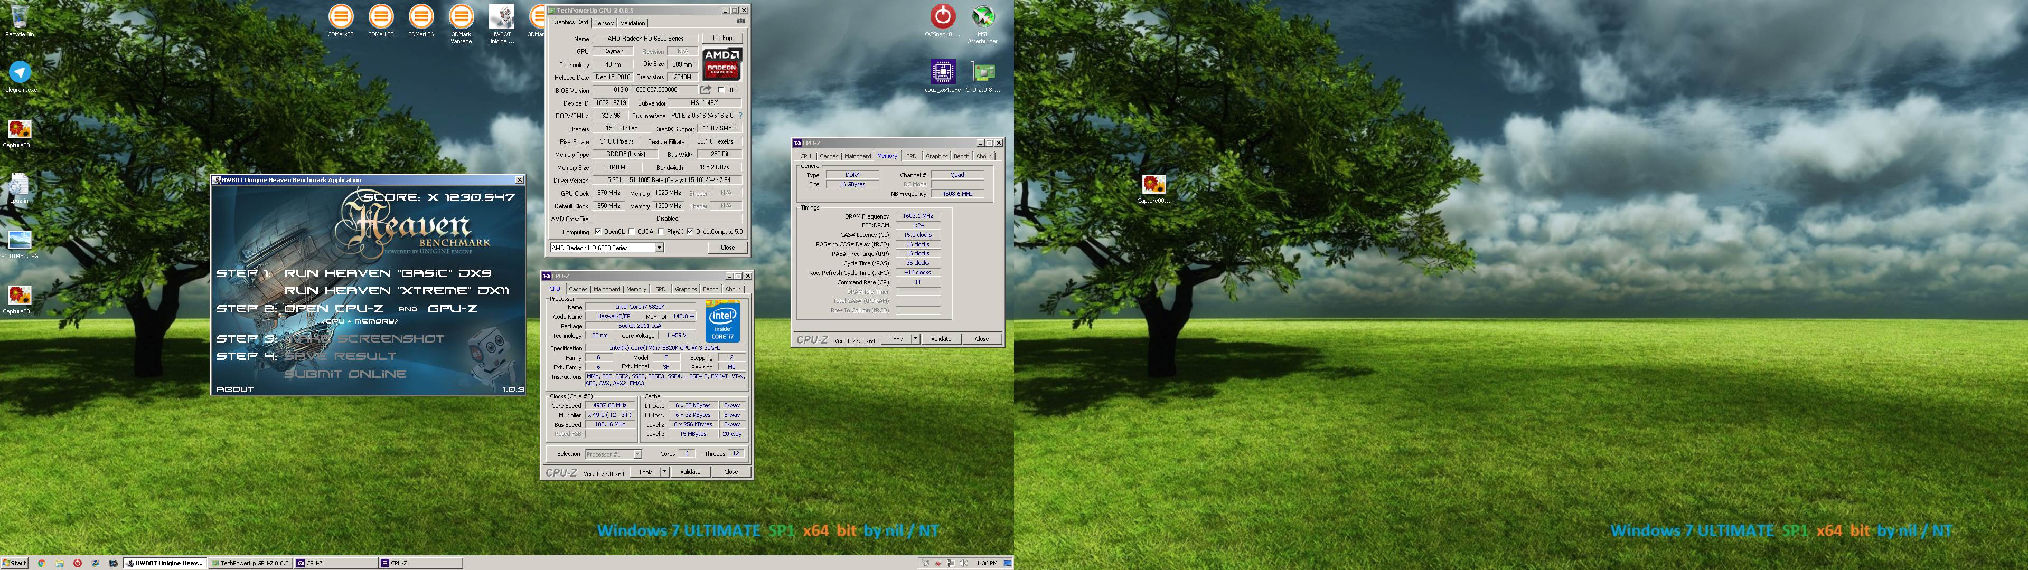The height and width of the screenshot is (570, 2028).
Task: Click Validate in the CPU-Z processor window
Action: point(690,472)
